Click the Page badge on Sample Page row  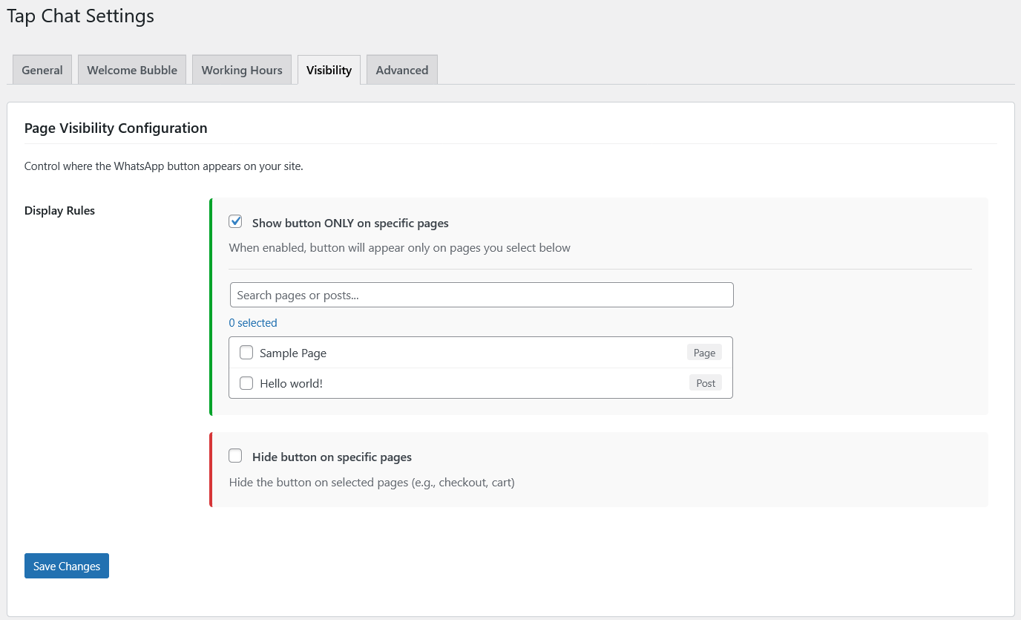[x=704, y=353]
